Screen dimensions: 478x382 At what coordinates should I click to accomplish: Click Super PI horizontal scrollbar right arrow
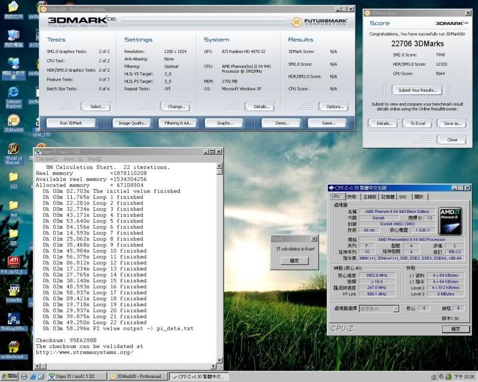pyautogui.click(x=214, y=366)
